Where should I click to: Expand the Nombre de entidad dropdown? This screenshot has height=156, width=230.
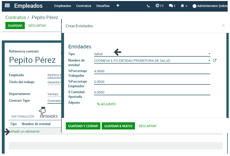coord(209,61)
